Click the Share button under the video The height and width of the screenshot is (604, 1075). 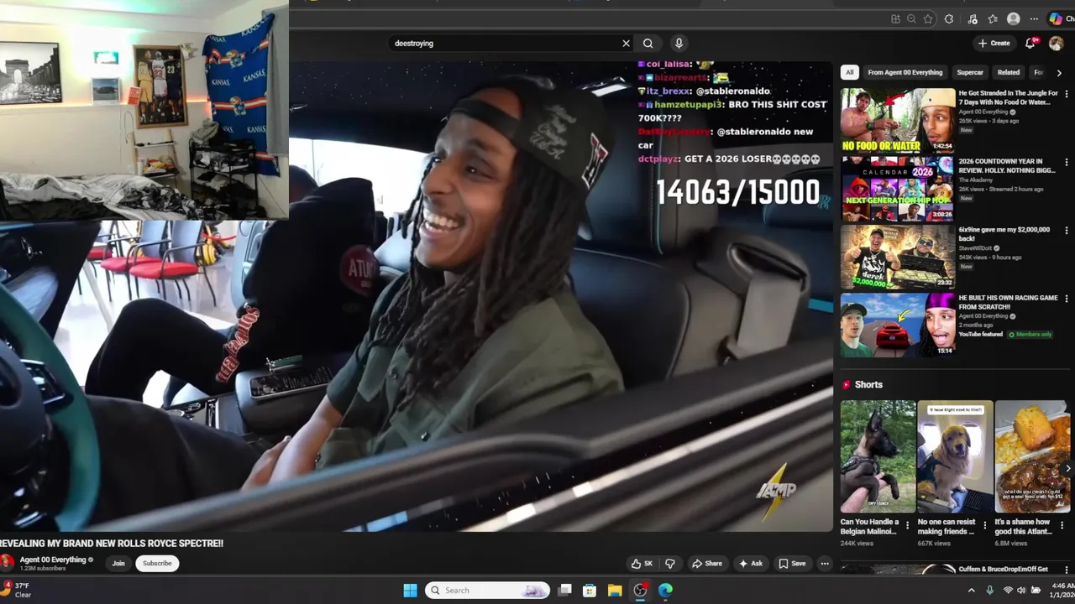pos(707,564)
